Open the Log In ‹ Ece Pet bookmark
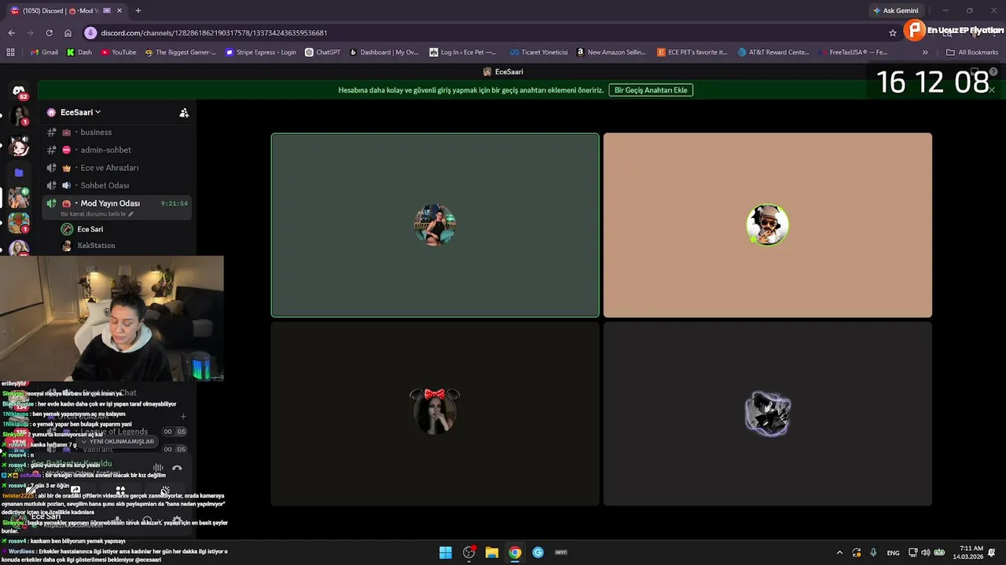This screenshot has width=1006, height=565. tap(463, 53)
